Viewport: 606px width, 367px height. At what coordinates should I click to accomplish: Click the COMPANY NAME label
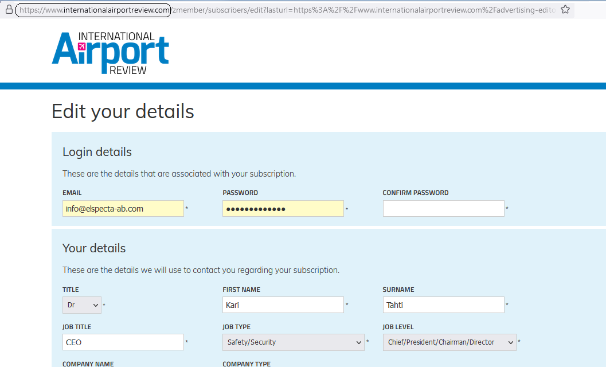[x=88, y=364]
